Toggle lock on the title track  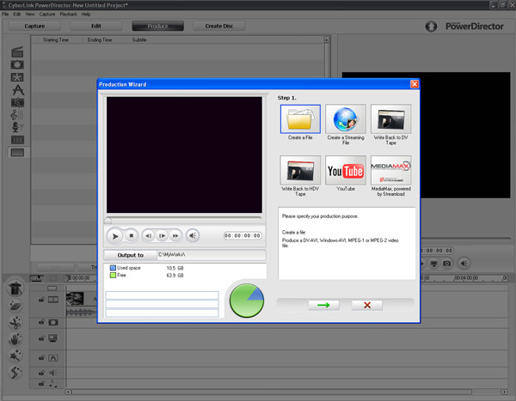coord(41,357)
